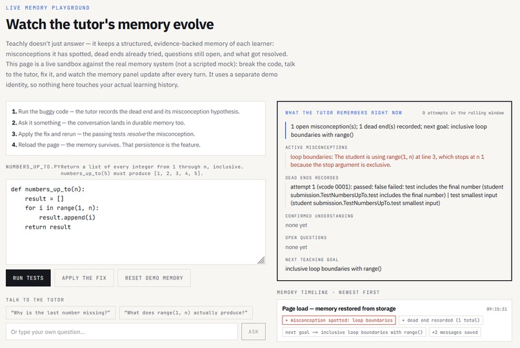Click APPLY THE FIX button
520x348 pixels.
pos(85,278)
